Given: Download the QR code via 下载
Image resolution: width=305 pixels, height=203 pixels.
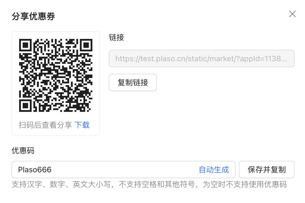Looking at the screenshot, I should (82, 125).
